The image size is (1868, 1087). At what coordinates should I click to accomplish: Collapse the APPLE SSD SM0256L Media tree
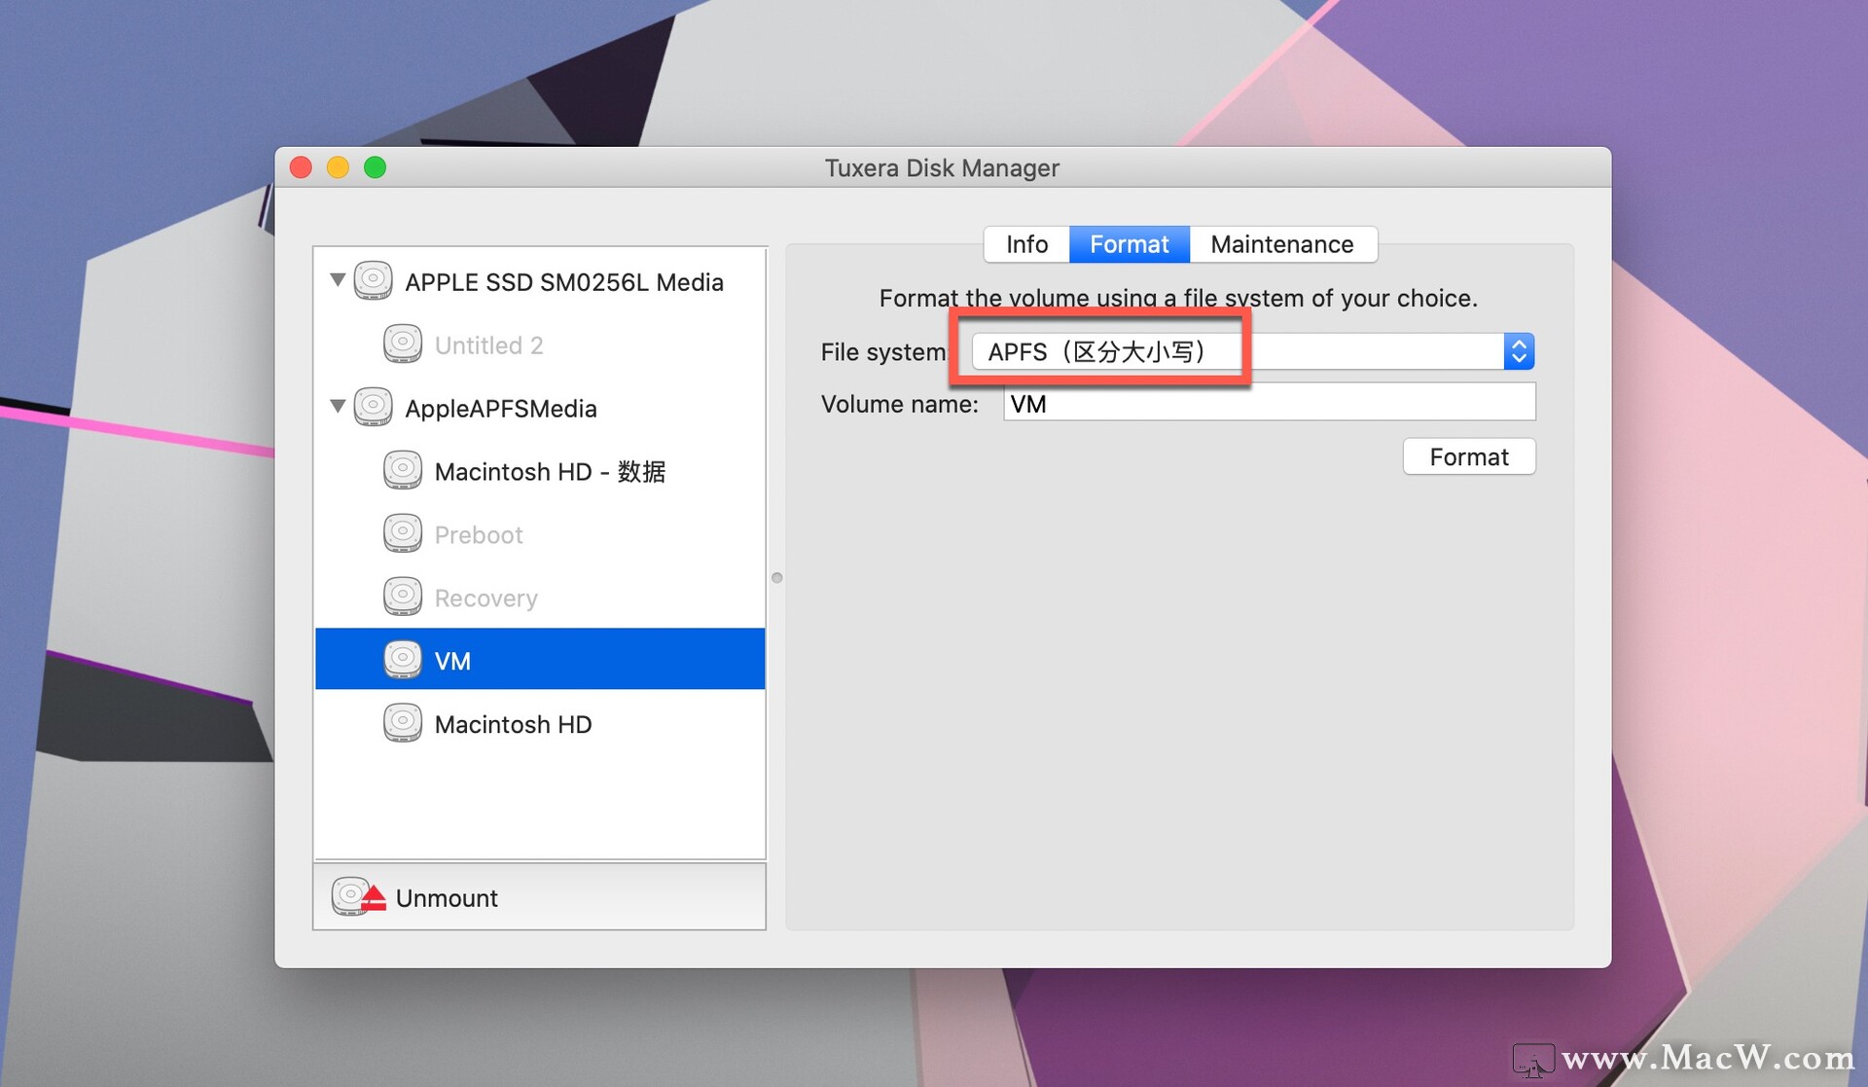[x=338, y=280]
